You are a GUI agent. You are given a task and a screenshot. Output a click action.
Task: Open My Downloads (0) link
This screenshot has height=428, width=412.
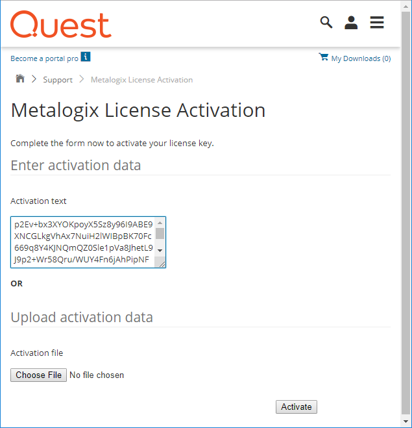pos(361,58)
